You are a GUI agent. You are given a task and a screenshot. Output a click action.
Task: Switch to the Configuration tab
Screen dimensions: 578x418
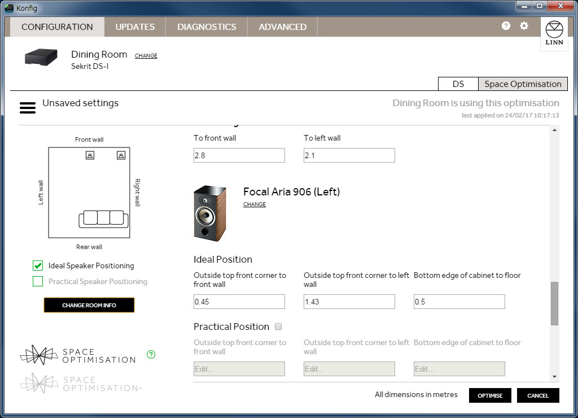point(57,27)
